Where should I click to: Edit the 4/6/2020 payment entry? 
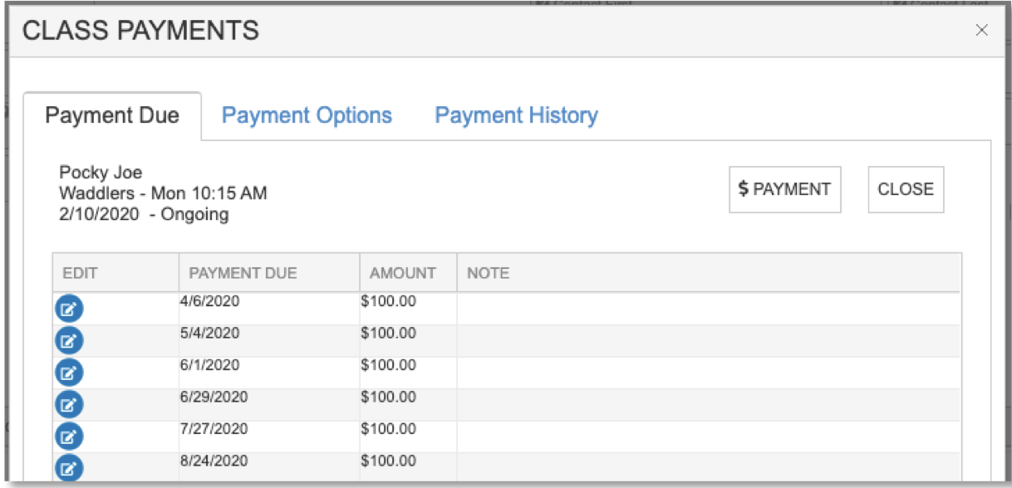pos(70,310)
